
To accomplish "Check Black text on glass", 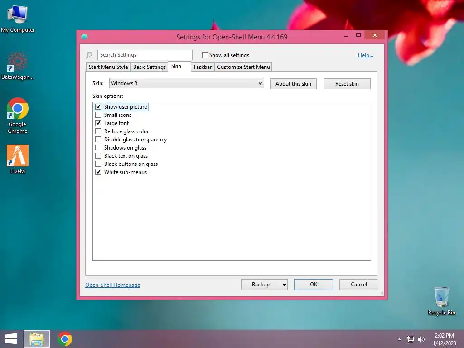I will click(98, 156).
